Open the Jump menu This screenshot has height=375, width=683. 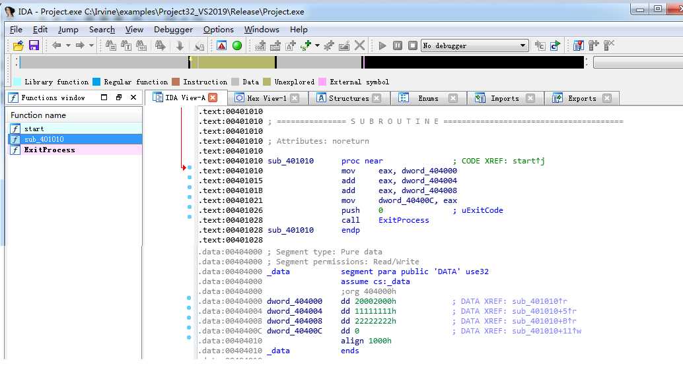(68, 30)
